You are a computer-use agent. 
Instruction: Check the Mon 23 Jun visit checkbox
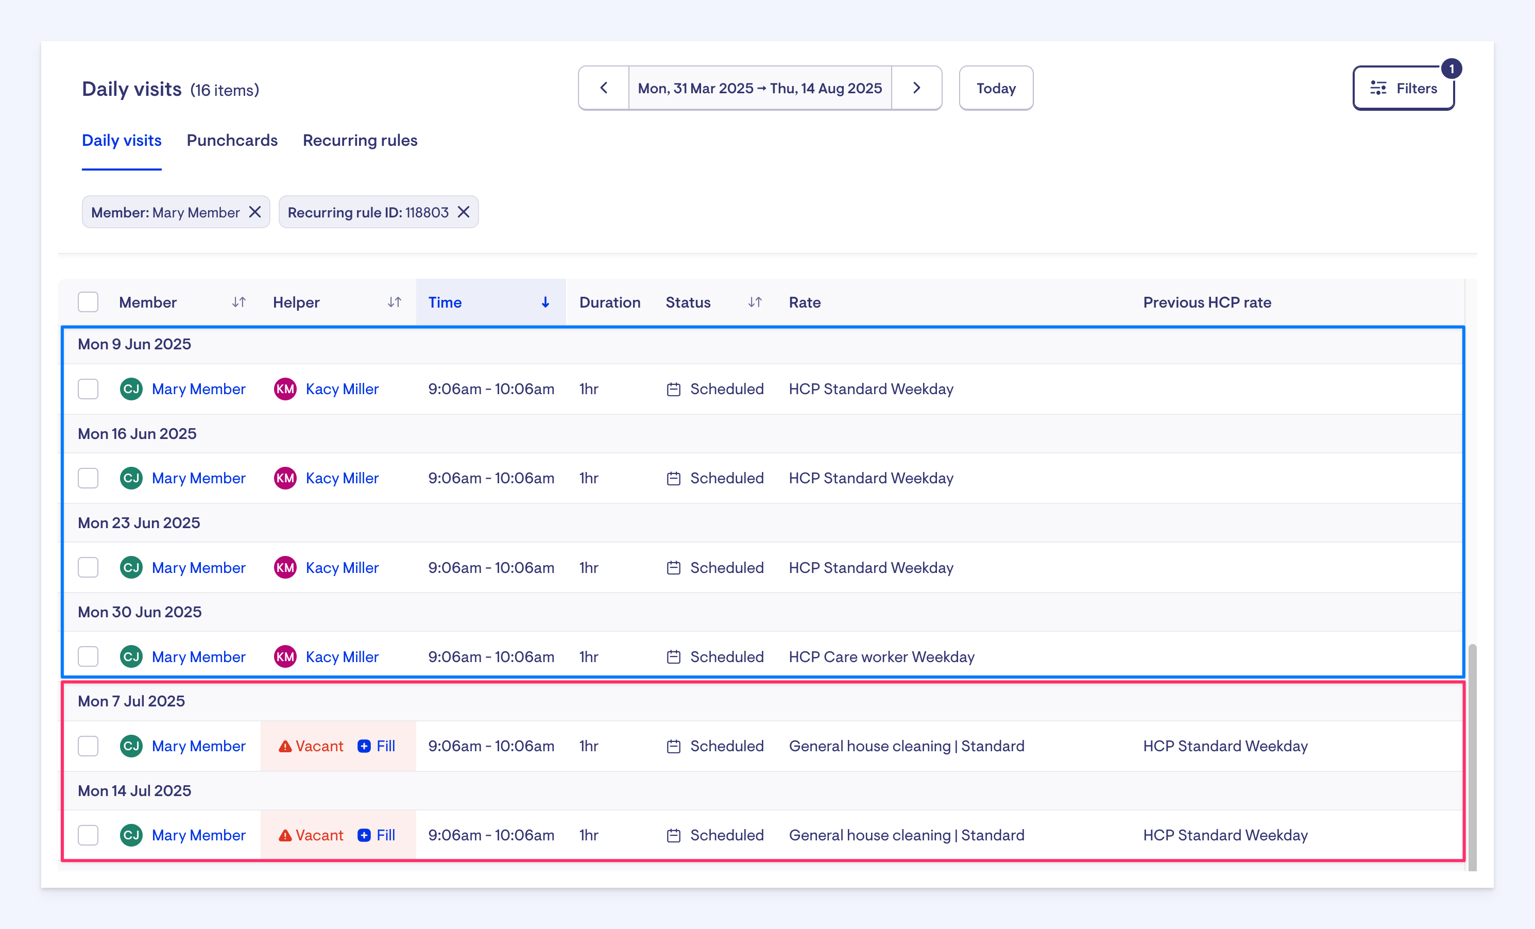(x=88, y=568)
